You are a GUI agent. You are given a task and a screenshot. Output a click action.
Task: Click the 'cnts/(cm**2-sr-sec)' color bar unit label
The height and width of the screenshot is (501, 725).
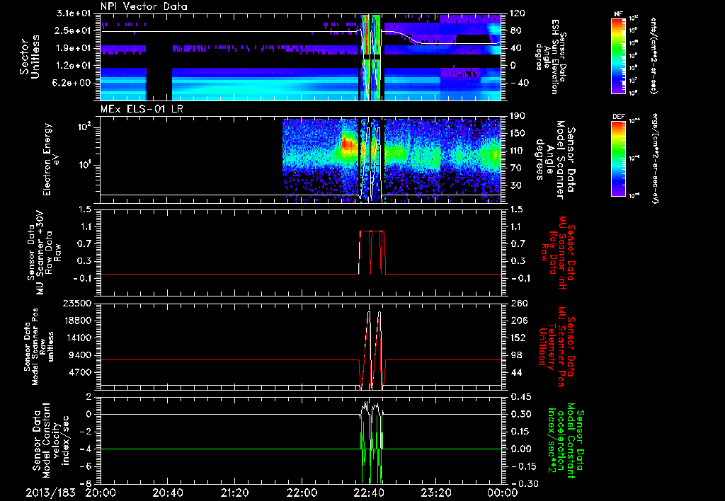(654, 56)
